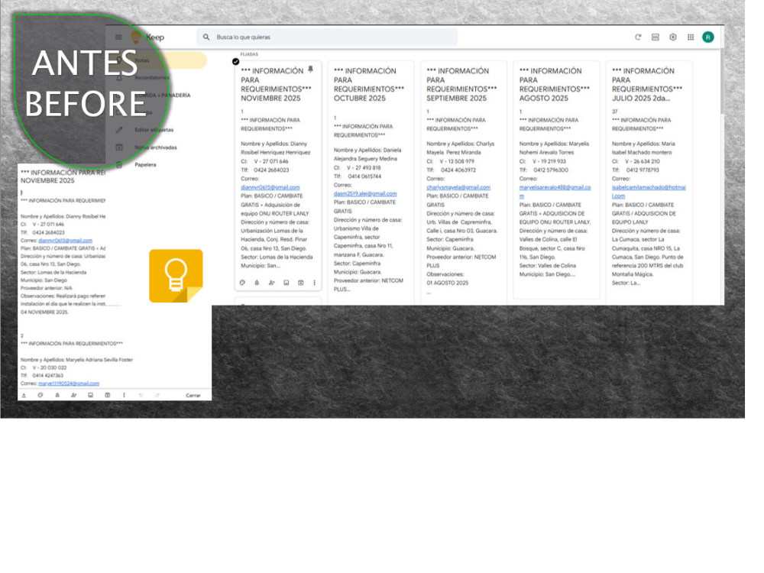The image size is (764, 573).
Task: Open the SEPTIEMBRE 2025 note card
Action: click(x=464, y=183)
